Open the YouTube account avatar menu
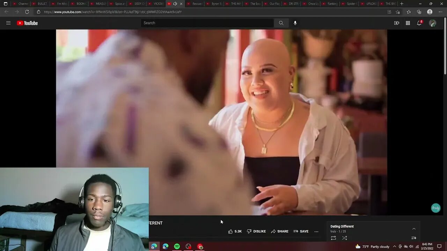 click(x=433, y=23)
